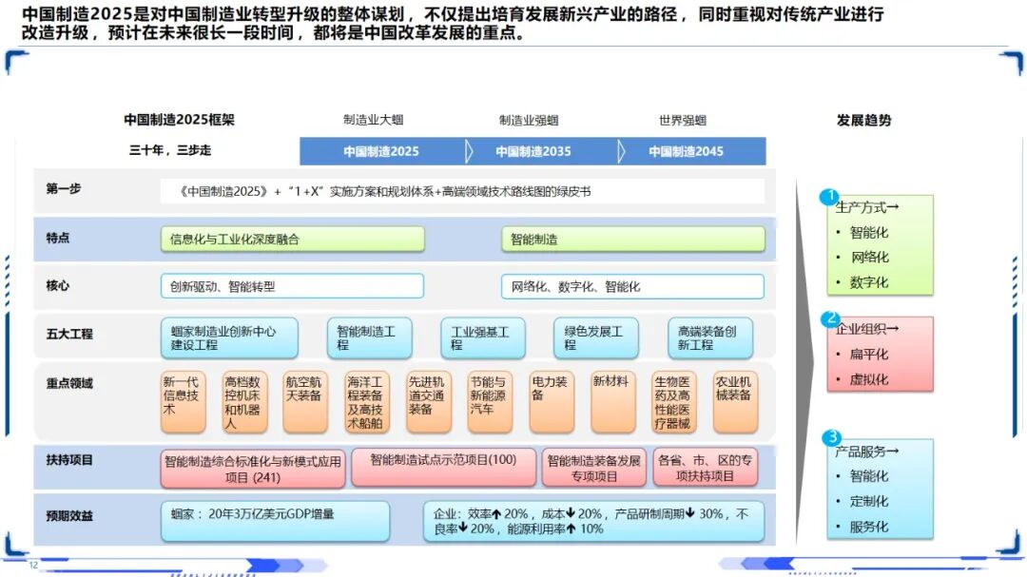Image resolution: width=1027 pixels, height=577 pixels.
Task: Click the row label 重点领域
Action: [x=69, y=383]
